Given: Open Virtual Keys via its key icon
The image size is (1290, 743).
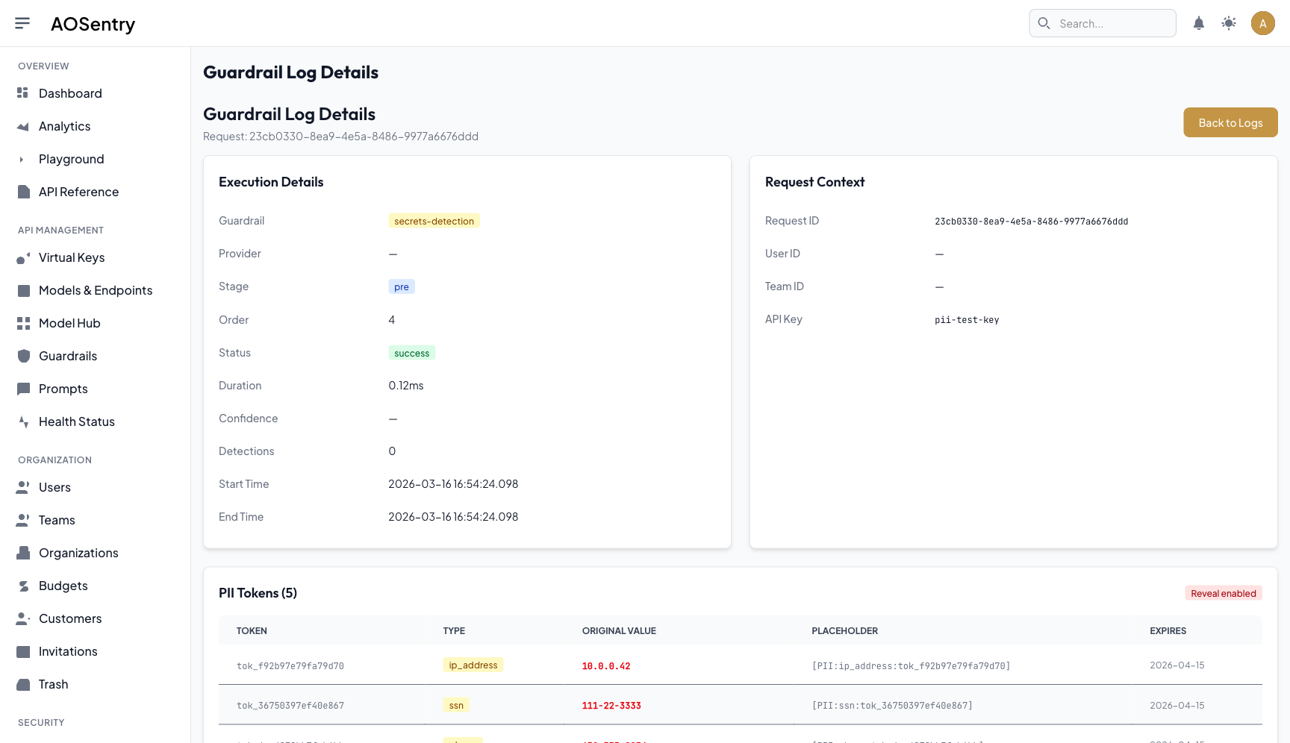Looking at the screenshot, I should tap(23, 257).
